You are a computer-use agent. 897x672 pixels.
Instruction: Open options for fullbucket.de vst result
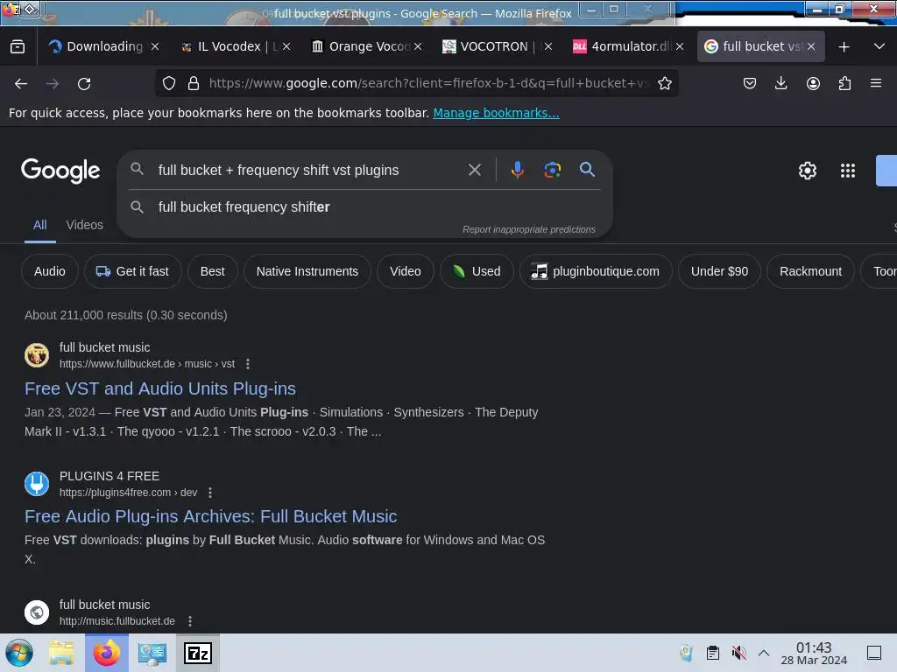[x=248, y=364]
